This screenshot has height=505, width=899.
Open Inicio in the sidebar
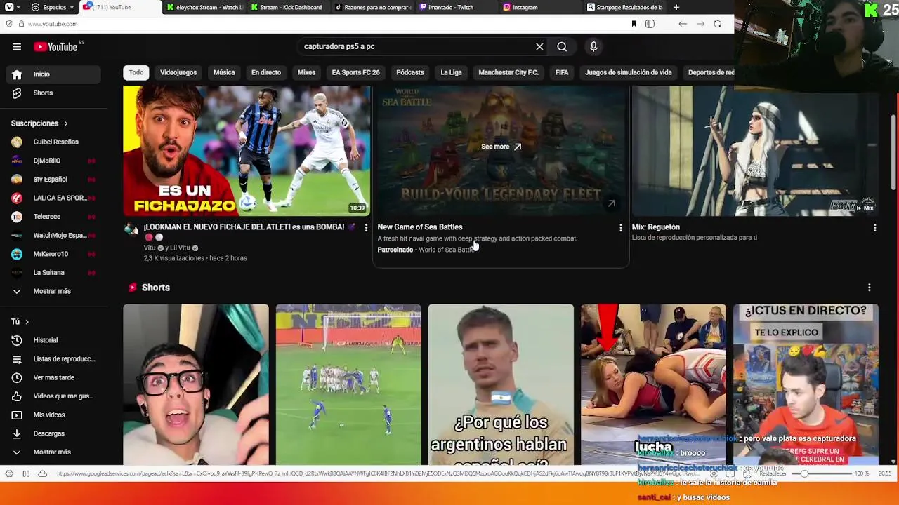click(x=53, y=74)
